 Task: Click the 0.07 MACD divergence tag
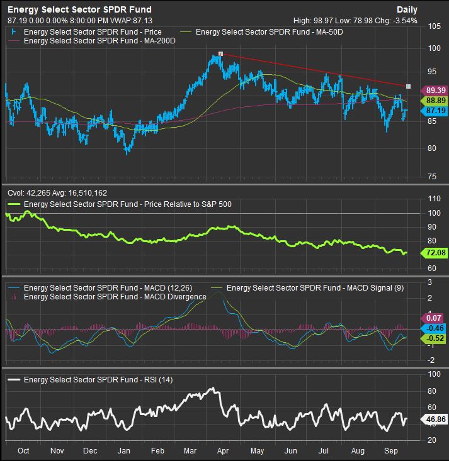click(x=433, y=318)
